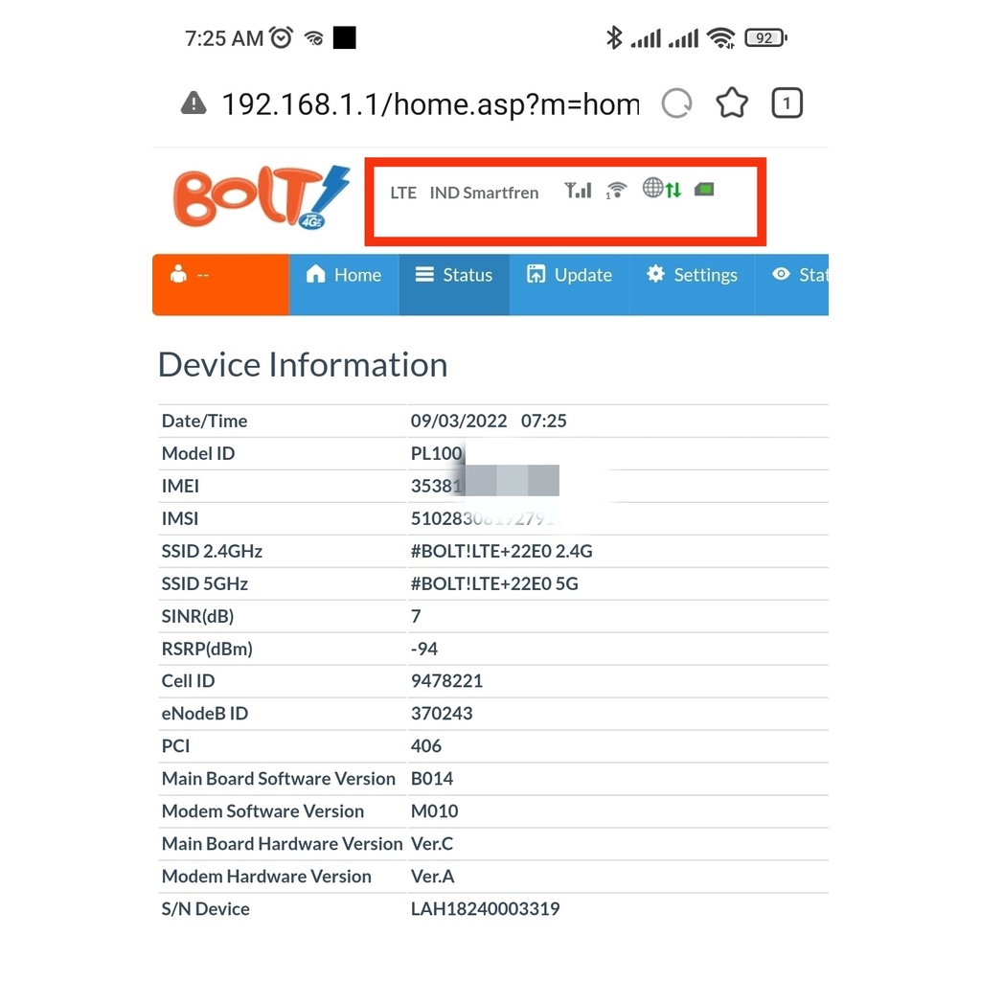Click the S/N Device value LAH18240003319
Viewport: 981px width, 981px height.
tap(485, 909)
